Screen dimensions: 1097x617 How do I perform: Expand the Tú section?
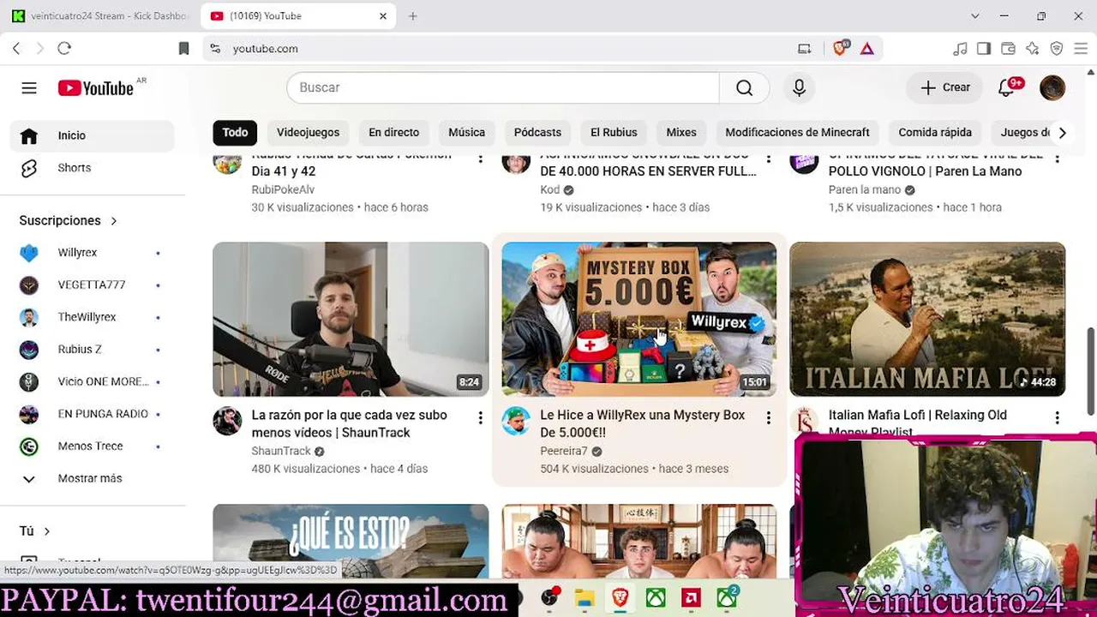coord(35,531)
